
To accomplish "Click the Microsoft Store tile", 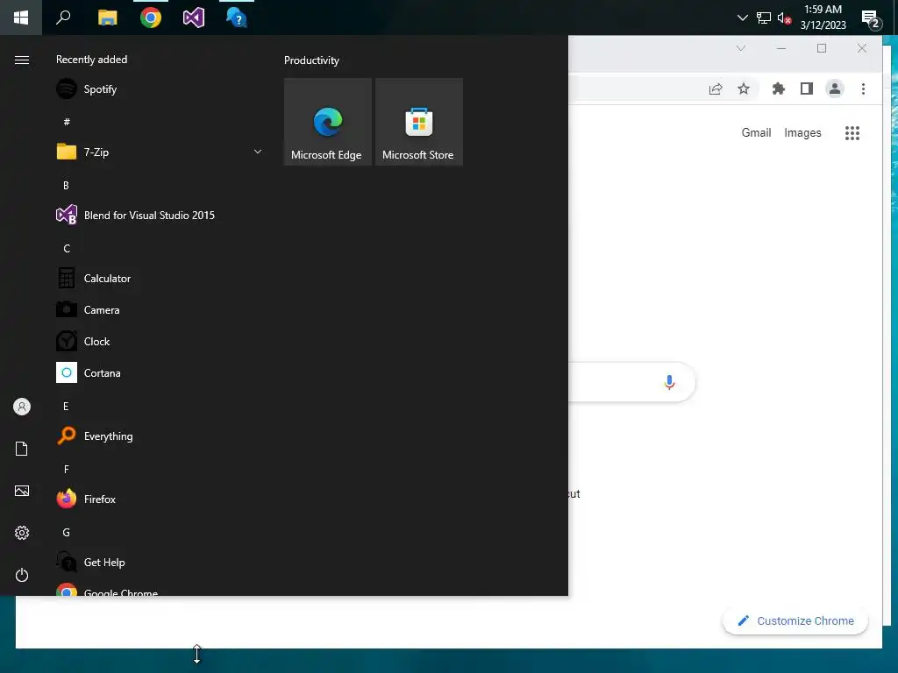I will pyautogui.click(x=418, y=122).
